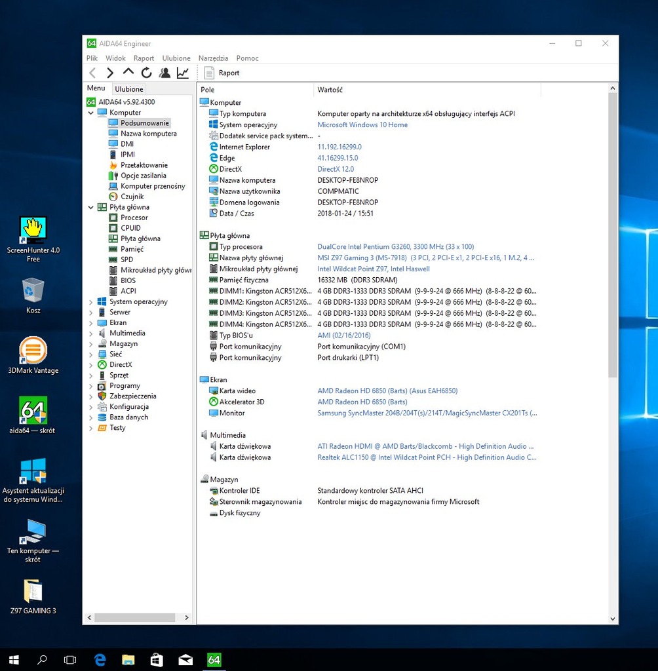Open the Narzędzia menu
The width and height of the screenshot is (658, 671).
pyautogui.click(x=213, y=58)
